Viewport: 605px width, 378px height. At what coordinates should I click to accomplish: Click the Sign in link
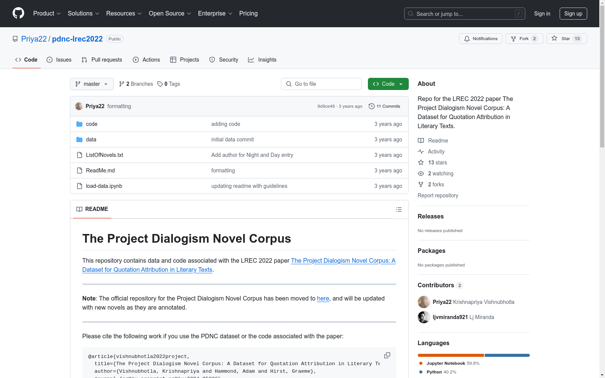(542, 14)
